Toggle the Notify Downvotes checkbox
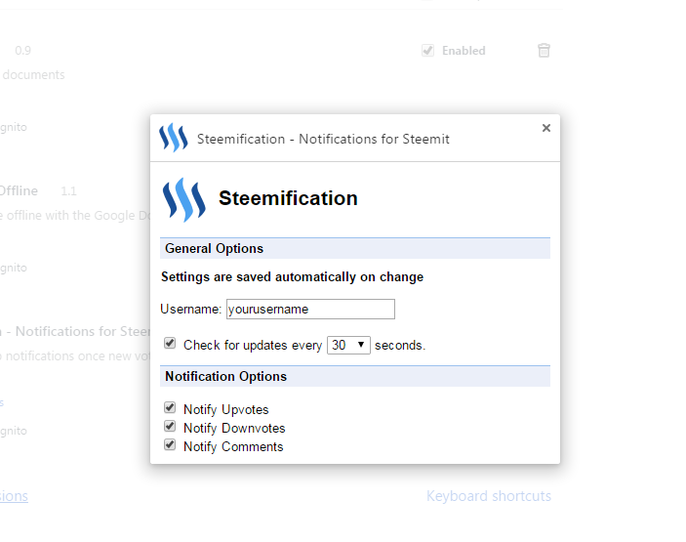This screenshot has width=686, height=542. (x=170, y=427)
